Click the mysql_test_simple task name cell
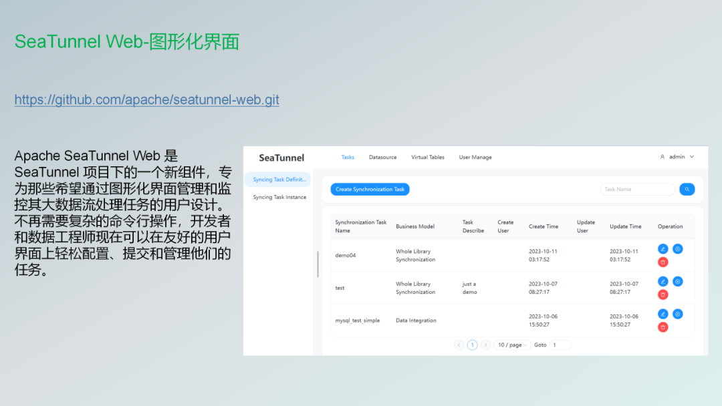722x406 pixels. (357, 321)
